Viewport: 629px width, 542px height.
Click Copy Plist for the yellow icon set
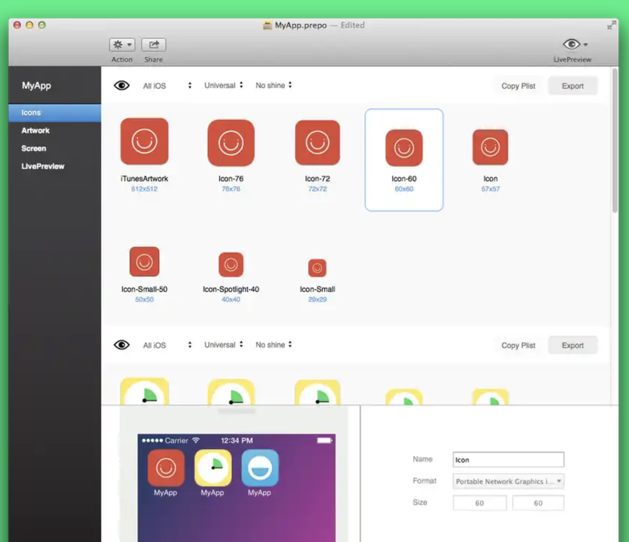pos(518,345)
